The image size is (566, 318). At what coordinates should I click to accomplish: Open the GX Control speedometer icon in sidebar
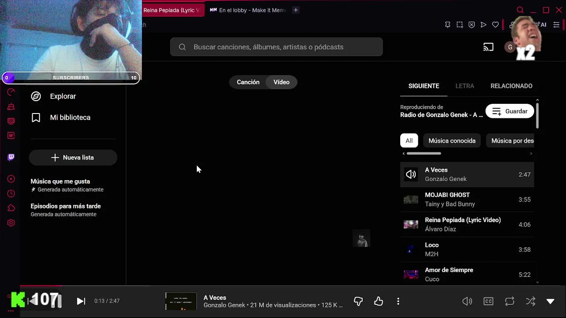coord(11,92)
